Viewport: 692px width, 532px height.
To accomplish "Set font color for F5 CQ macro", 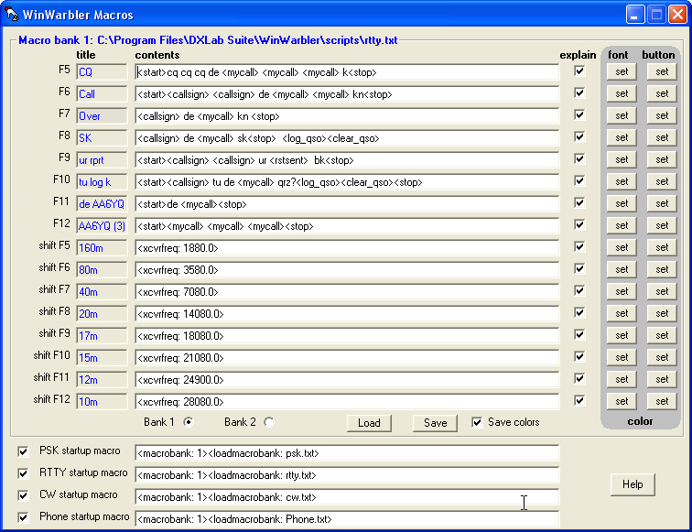I will pos(622,71).
